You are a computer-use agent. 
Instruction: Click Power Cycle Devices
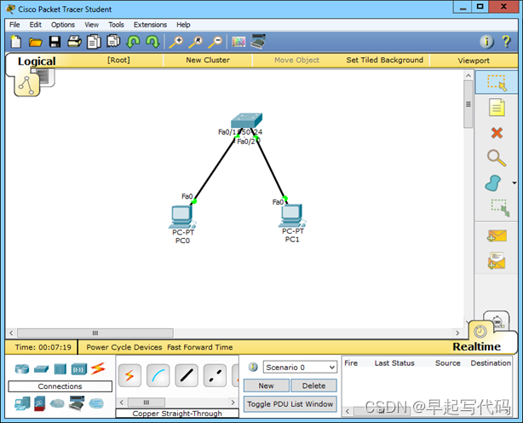tap(124, 347)
